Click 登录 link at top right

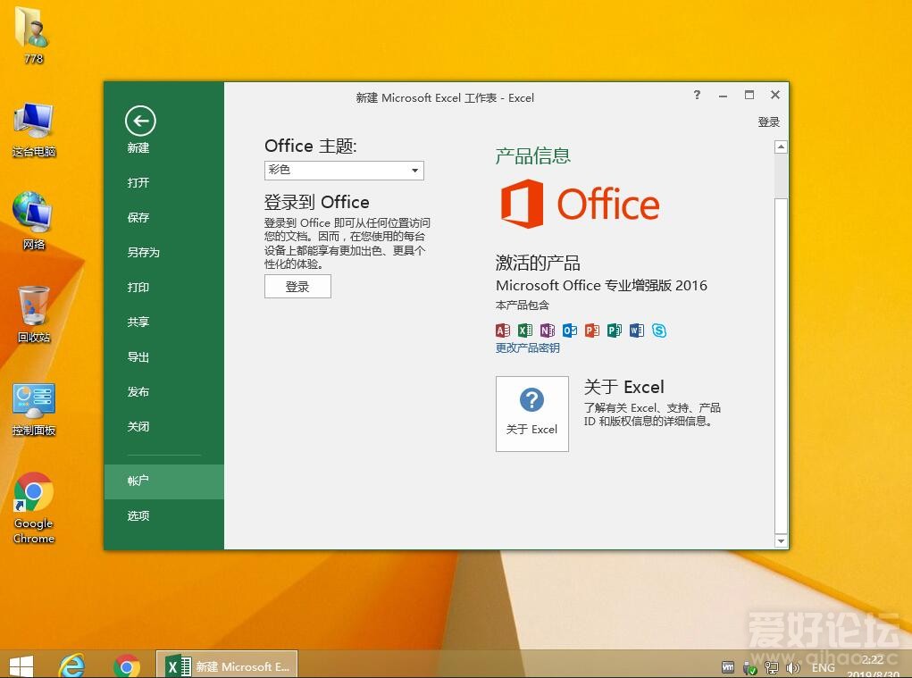(x=768, y=122)
